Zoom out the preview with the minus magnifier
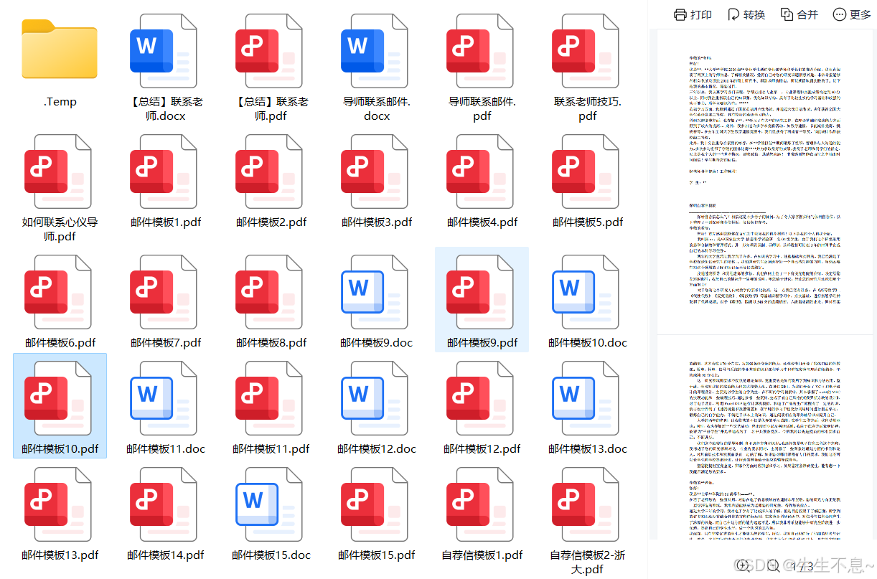Viewport: 877px width, 579px height. point(774,565)
